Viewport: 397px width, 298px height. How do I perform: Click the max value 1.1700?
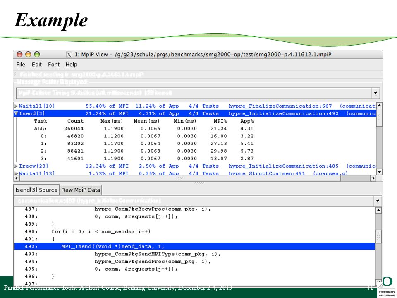pos(114,144)
